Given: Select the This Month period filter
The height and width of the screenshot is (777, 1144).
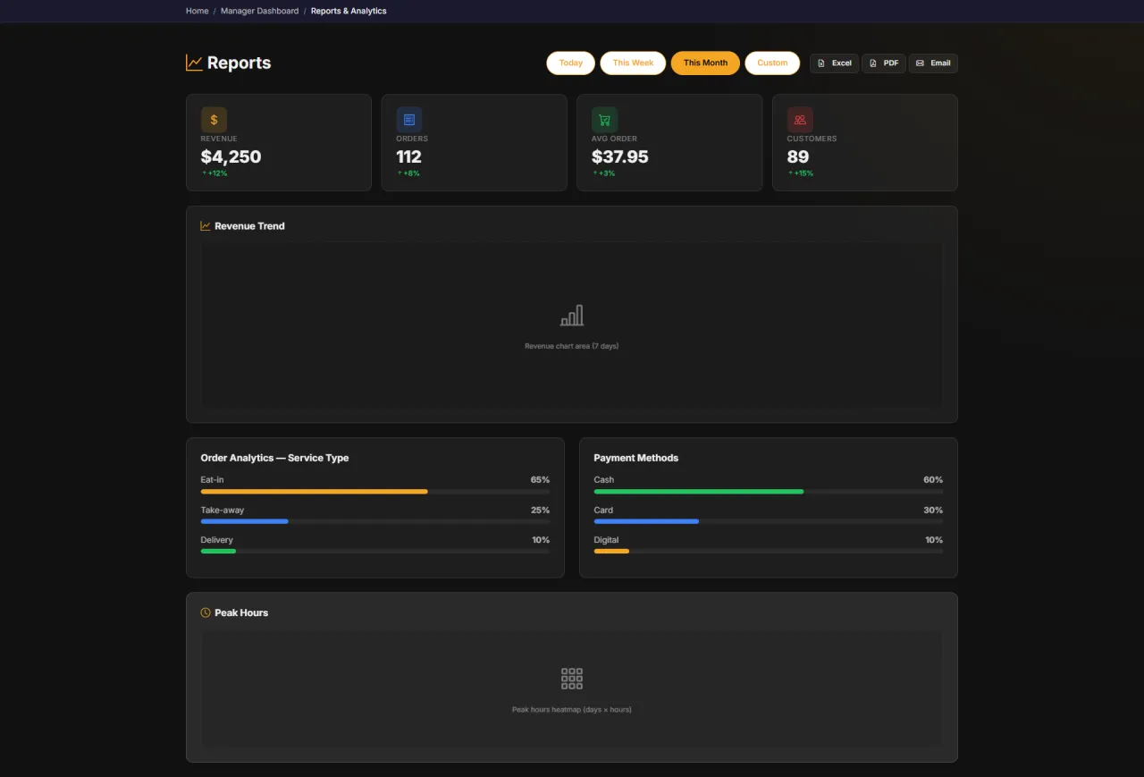Looking at the screenshot, I should tap(705, 63).
